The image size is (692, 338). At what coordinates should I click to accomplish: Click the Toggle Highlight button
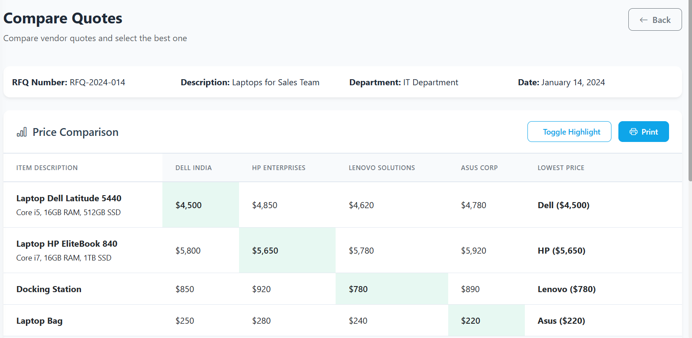(569, 132)
